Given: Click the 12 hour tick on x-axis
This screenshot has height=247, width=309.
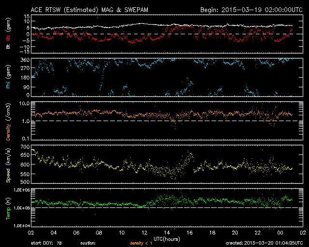Looking at the screenshot, I should [144, 233].
